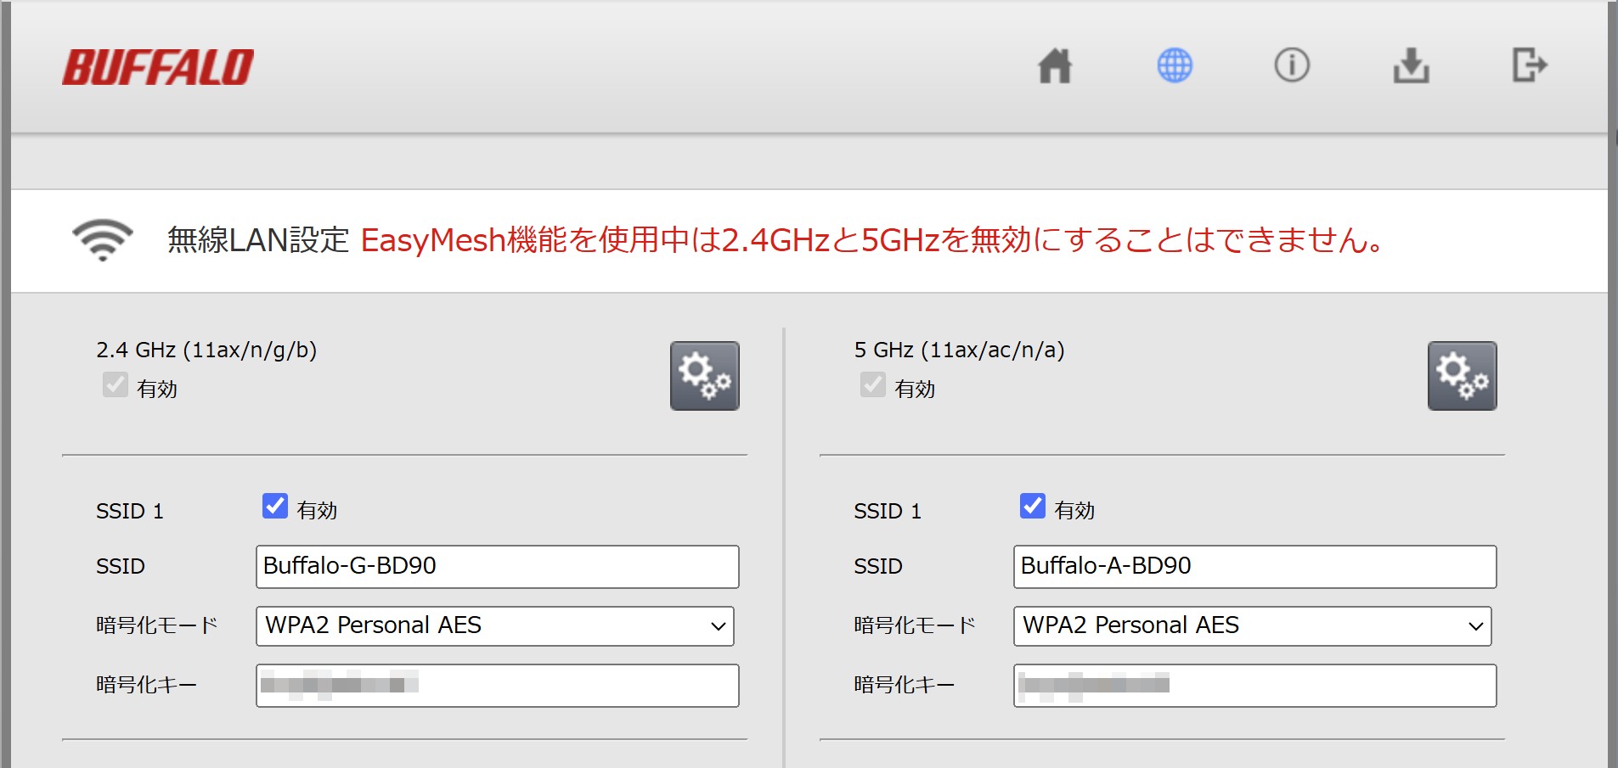Uncheck SSID 1 有効 for 2.4 GHz
Viewport: 1618px width, 768px height.
[275, 506]
